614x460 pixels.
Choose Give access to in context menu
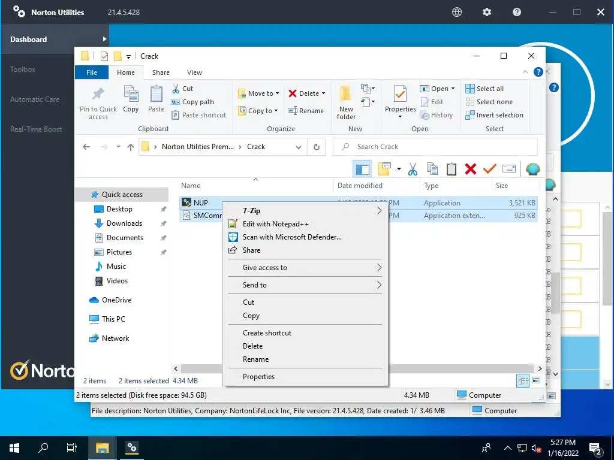tap(305, 268)
